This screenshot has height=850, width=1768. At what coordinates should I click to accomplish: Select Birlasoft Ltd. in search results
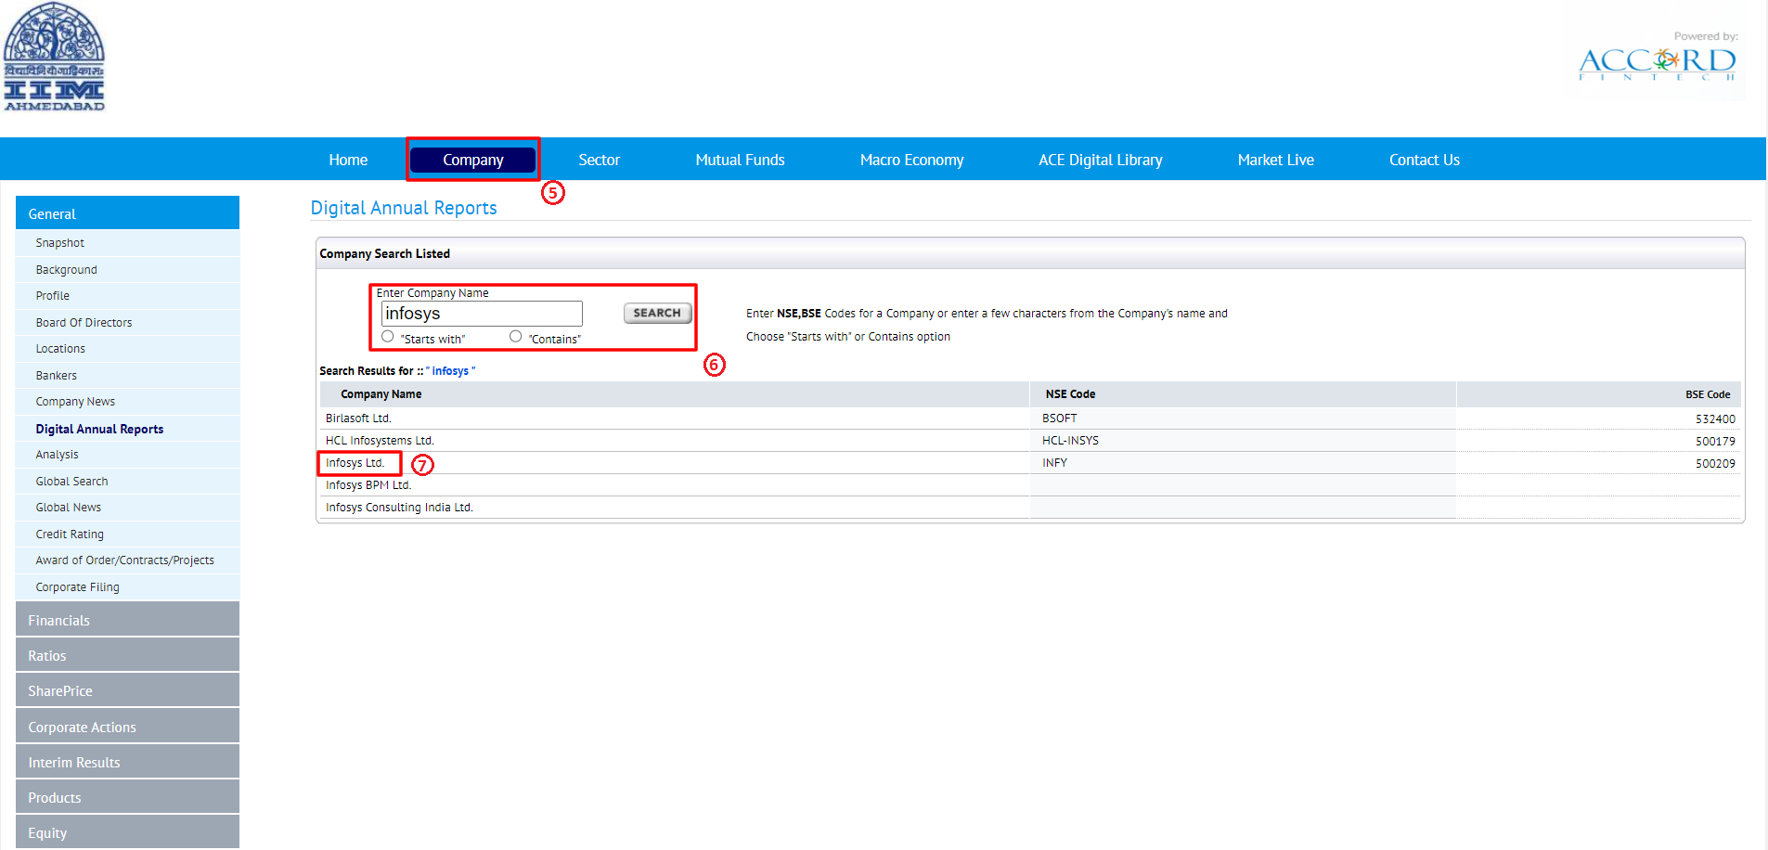358,419
